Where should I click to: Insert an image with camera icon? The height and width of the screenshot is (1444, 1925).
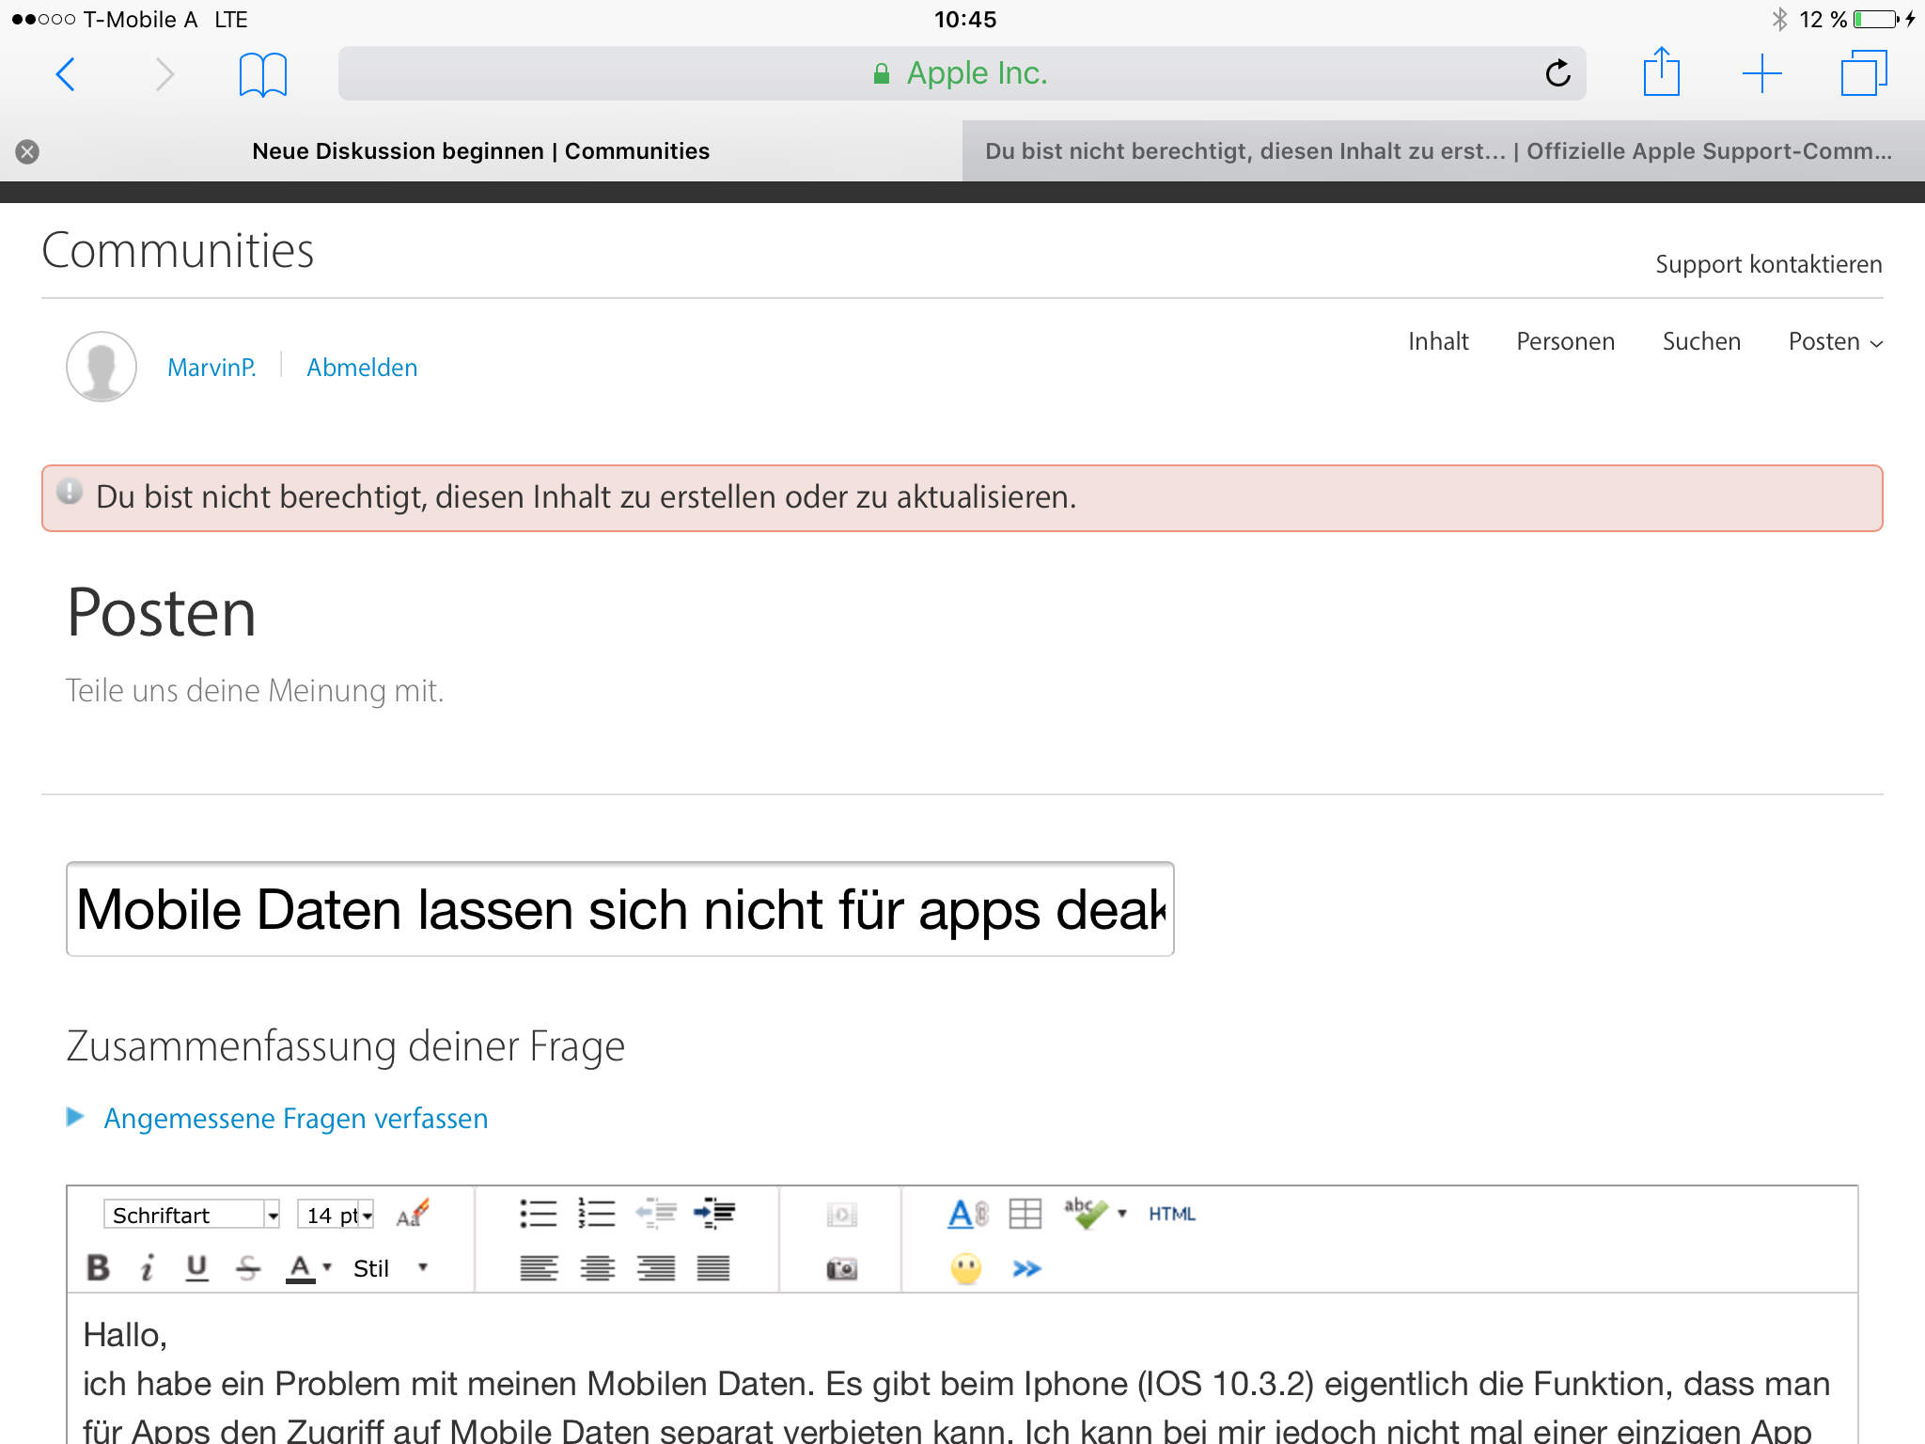[x=841, y=1269]
